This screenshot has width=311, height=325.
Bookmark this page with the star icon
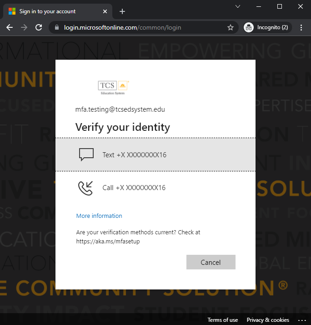click(231, 27)
